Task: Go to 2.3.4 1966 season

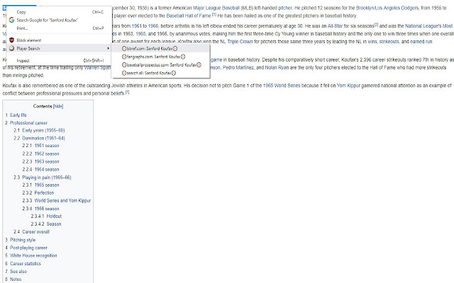Action: tap(40, 209)
